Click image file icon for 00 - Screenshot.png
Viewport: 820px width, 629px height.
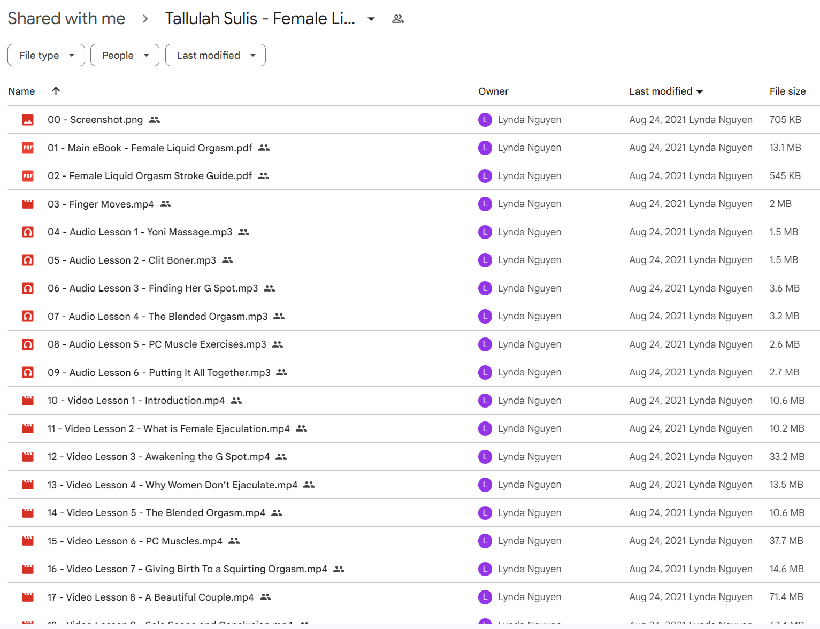coord(28,120)
